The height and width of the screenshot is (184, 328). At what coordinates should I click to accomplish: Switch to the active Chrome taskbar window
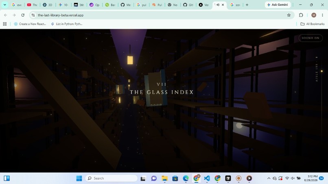click(x=197, y=178)
